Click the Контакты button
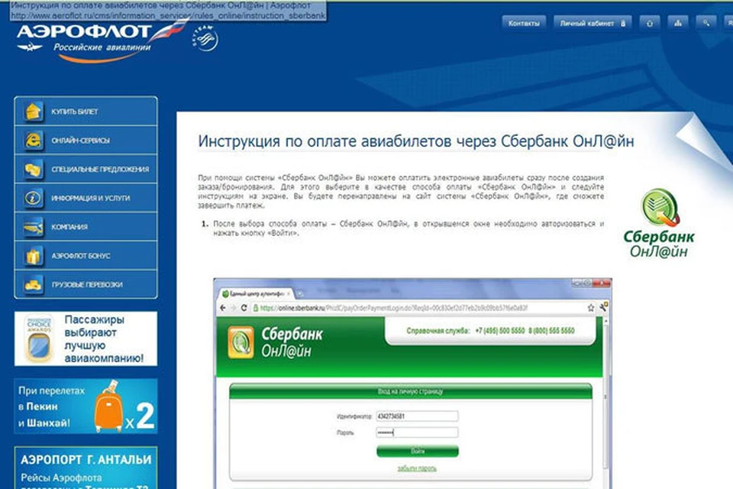The image size is (733, 489). coord(524,23)
